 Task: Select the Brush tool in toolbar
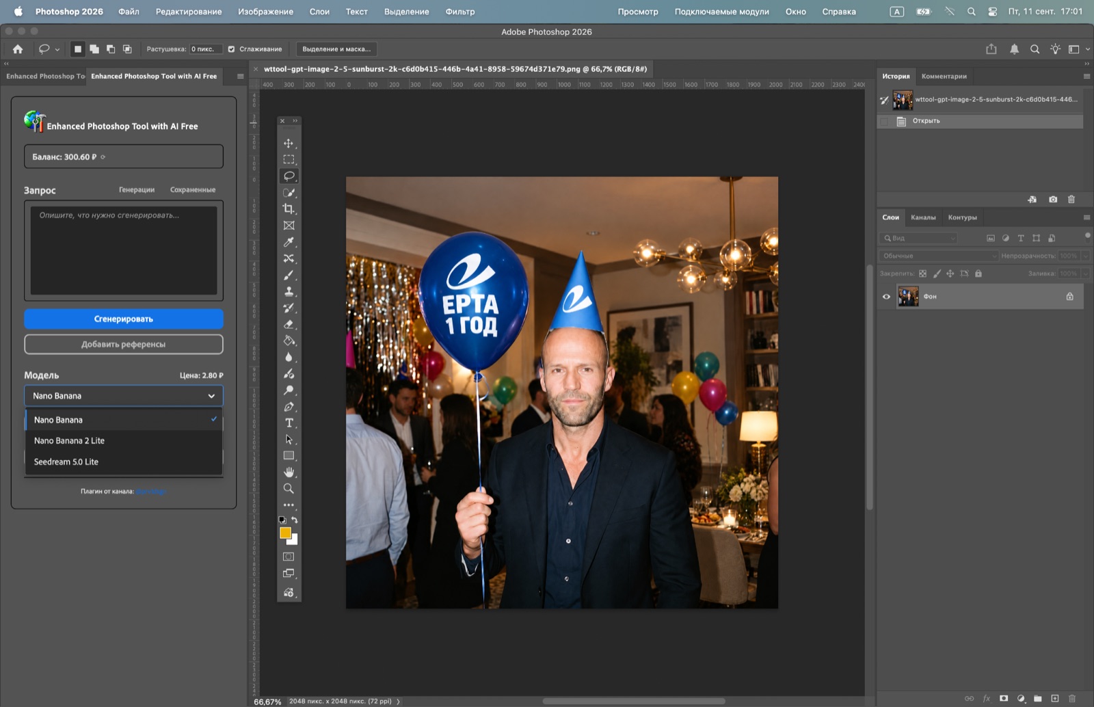point(289,275)
